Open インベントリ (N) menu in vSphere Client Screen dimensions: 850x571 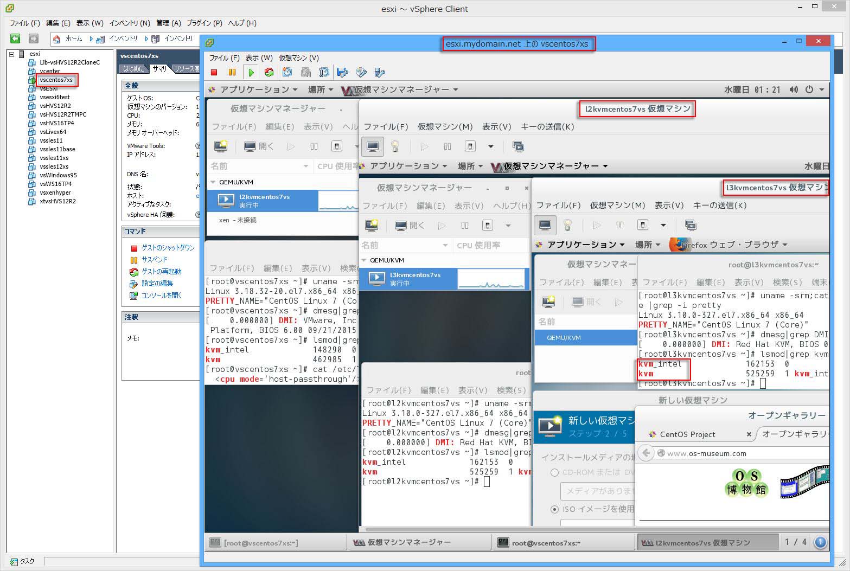tap(130, 23)
